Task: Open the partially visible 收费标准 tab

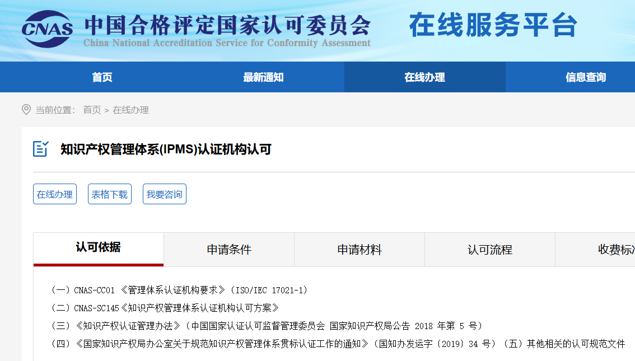Action: coord(595,249)
